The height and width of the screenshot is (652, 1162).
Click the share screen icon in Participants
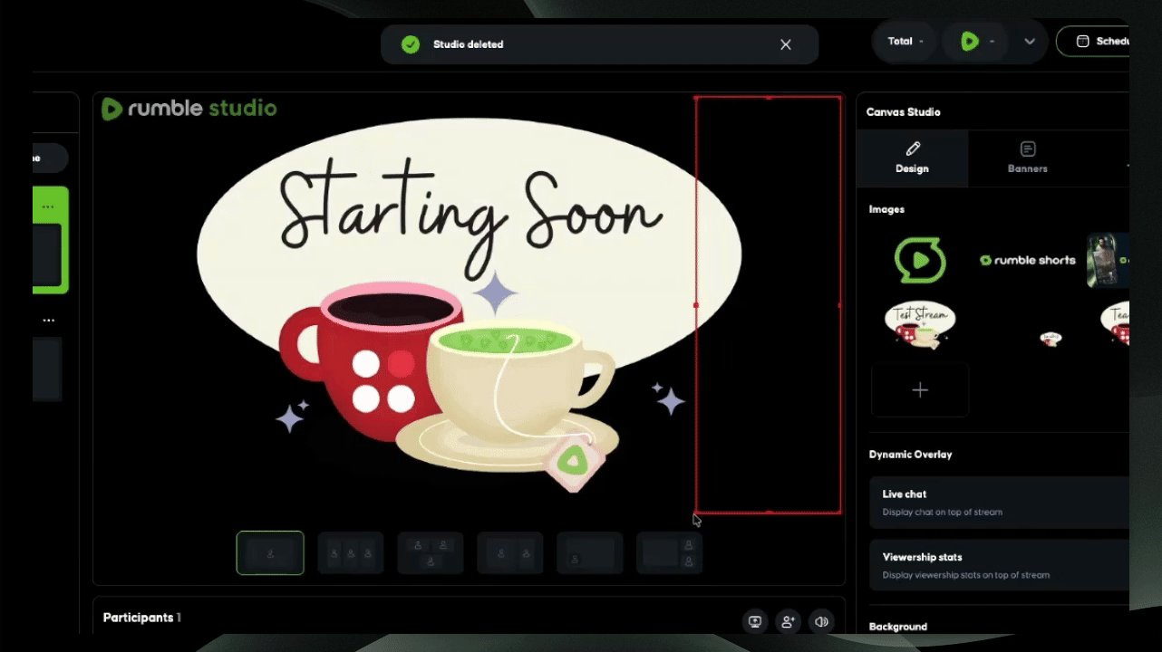[754, 621]
